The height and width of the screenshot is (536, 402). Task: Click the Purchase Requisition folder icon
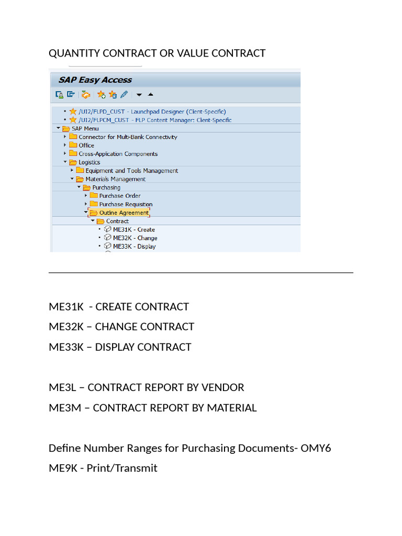click(x=94, y=204)
